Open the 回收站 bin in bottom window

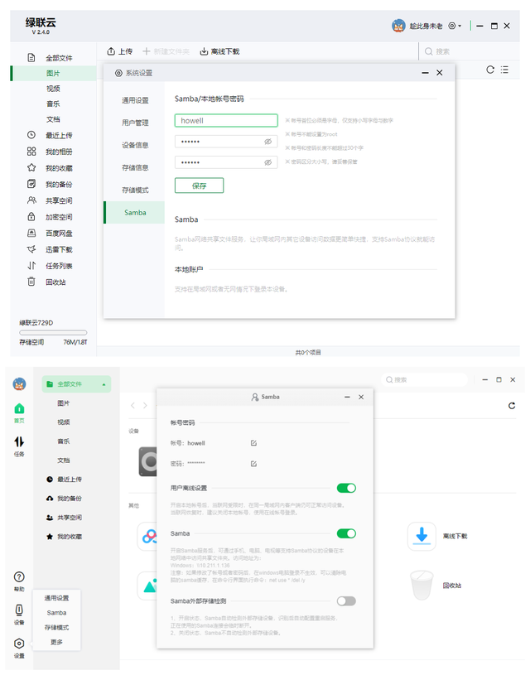pos(422,585)
